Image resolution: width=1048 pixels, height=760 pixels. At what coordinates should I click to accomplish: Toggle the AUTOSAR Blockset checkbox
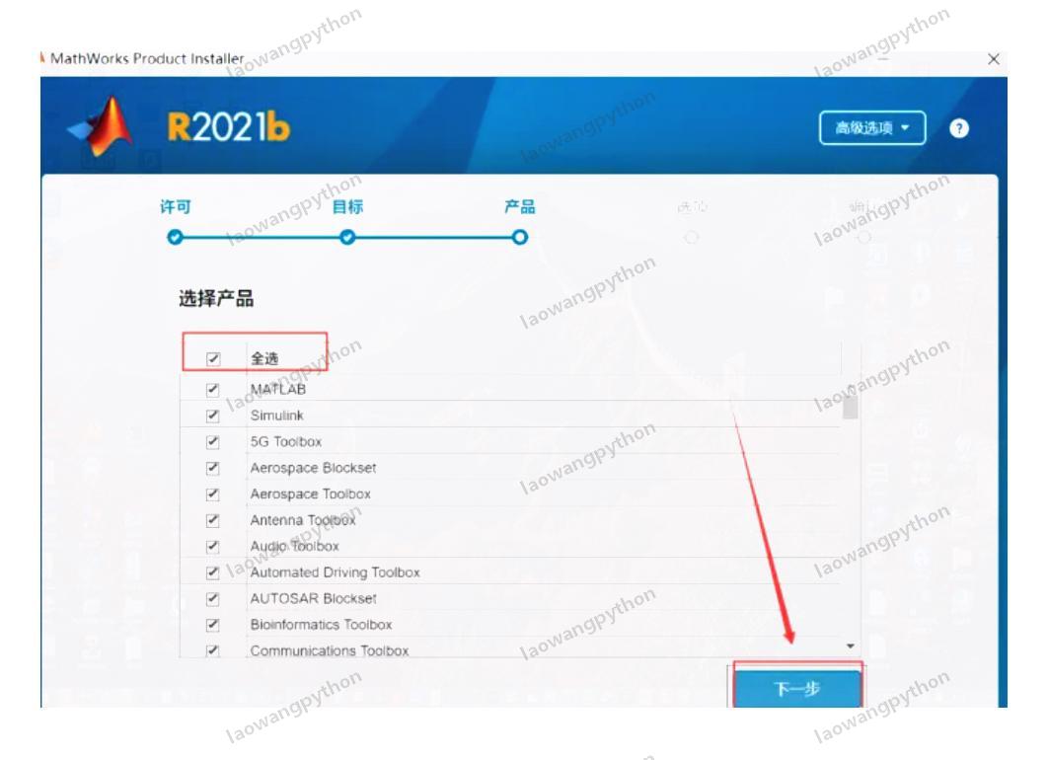pos(212,598)
